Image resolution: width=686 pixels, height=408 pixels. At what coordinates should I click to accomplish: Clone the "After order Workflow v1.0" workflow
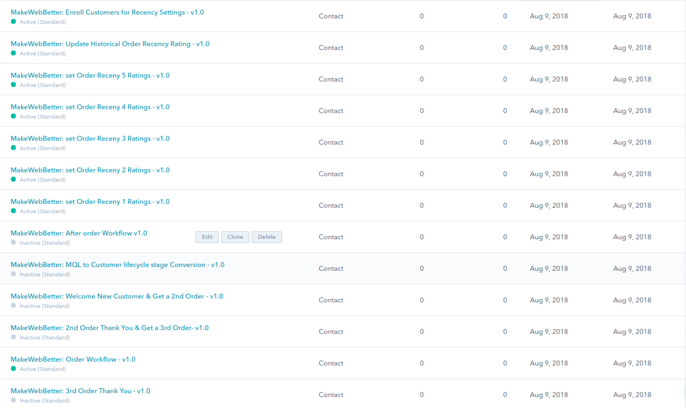click(x=235, y=237)
